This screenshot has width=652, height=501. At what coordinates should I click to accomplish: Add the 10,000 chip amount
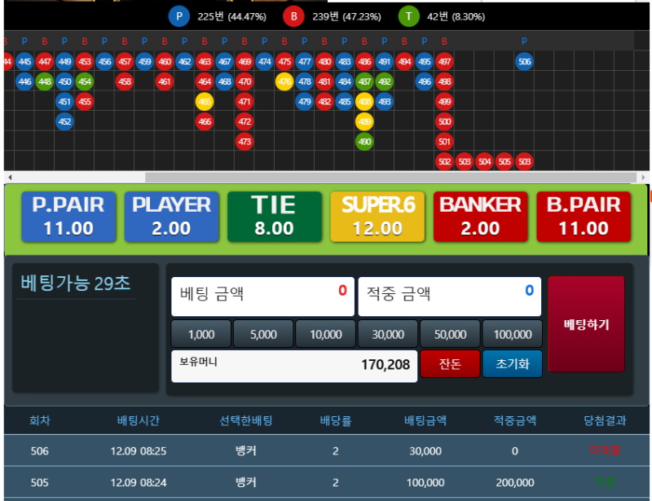325,335
